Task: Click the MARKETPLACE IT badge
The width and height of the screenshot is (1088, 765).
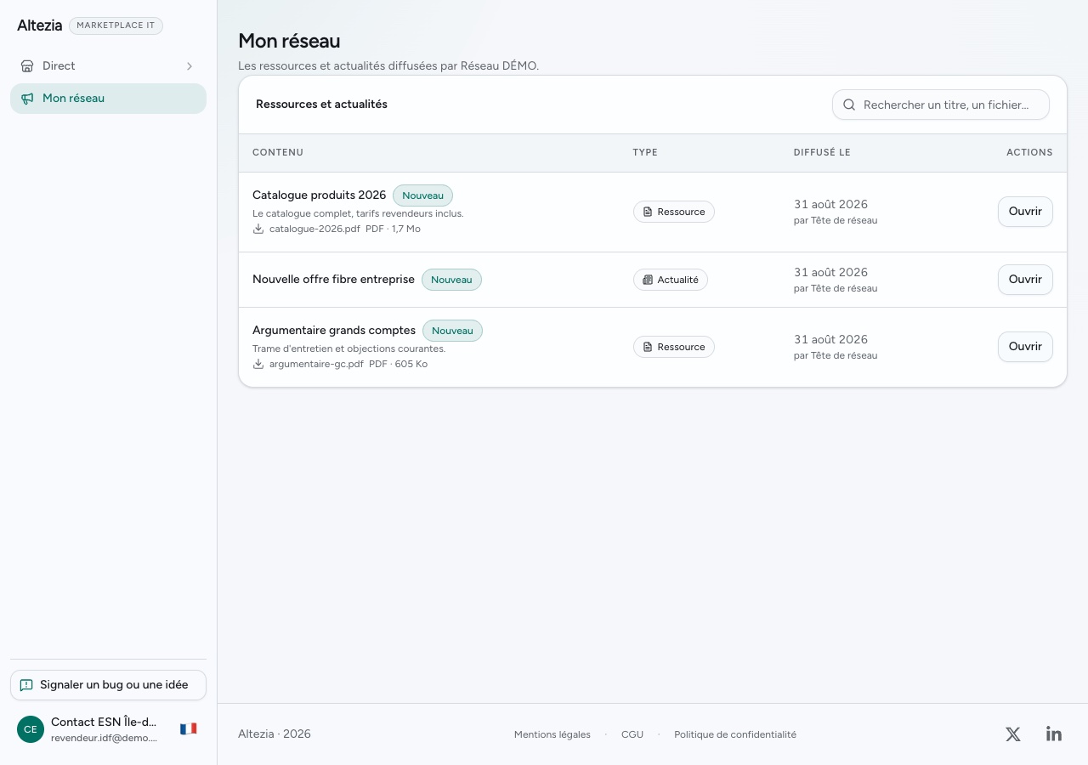Action: tap(116, 25)
